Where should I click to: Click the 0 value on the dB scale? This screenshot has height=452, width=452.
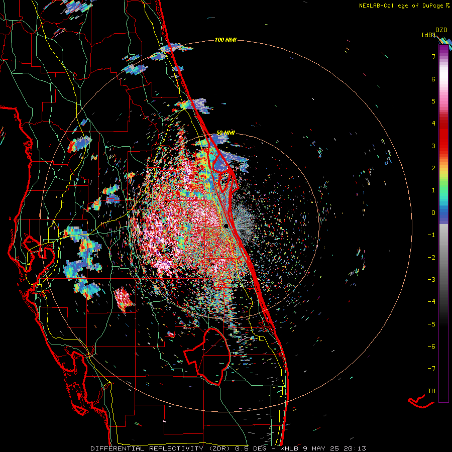coord(433,213)
